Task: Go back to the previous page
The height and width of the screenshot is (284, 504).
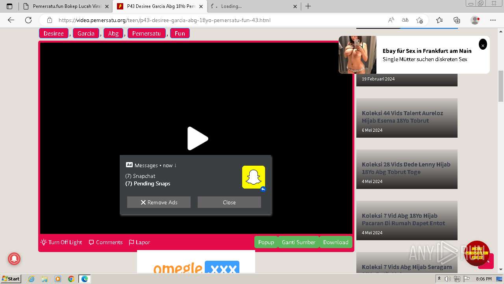Action: pos(11,20)
